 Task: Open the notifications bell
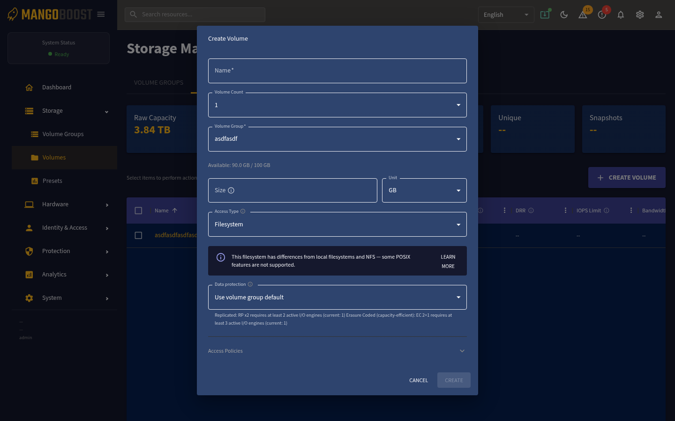point(621,15)
